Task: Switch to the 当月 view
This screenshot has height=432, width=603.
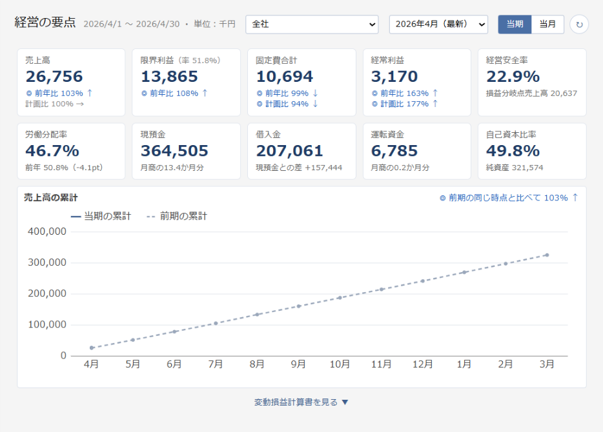Action: coord(547,25)
